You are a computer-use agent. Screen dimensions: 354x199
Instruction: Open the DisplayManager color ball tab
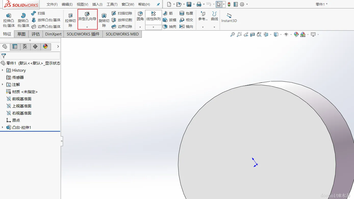tap(45, 46)
